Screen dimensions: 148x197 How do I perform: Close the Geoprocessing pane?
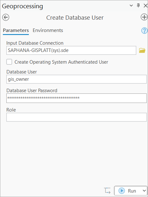pyautogui.click(x=145, y=5)
